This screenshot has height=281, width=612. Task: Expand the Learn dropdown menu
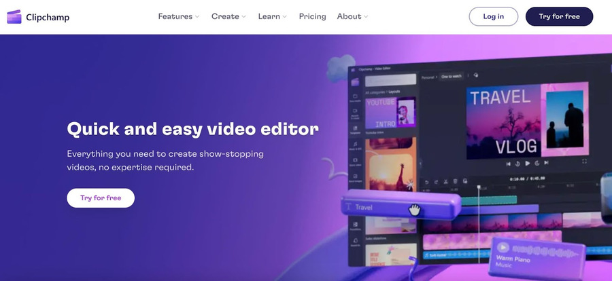273,16
